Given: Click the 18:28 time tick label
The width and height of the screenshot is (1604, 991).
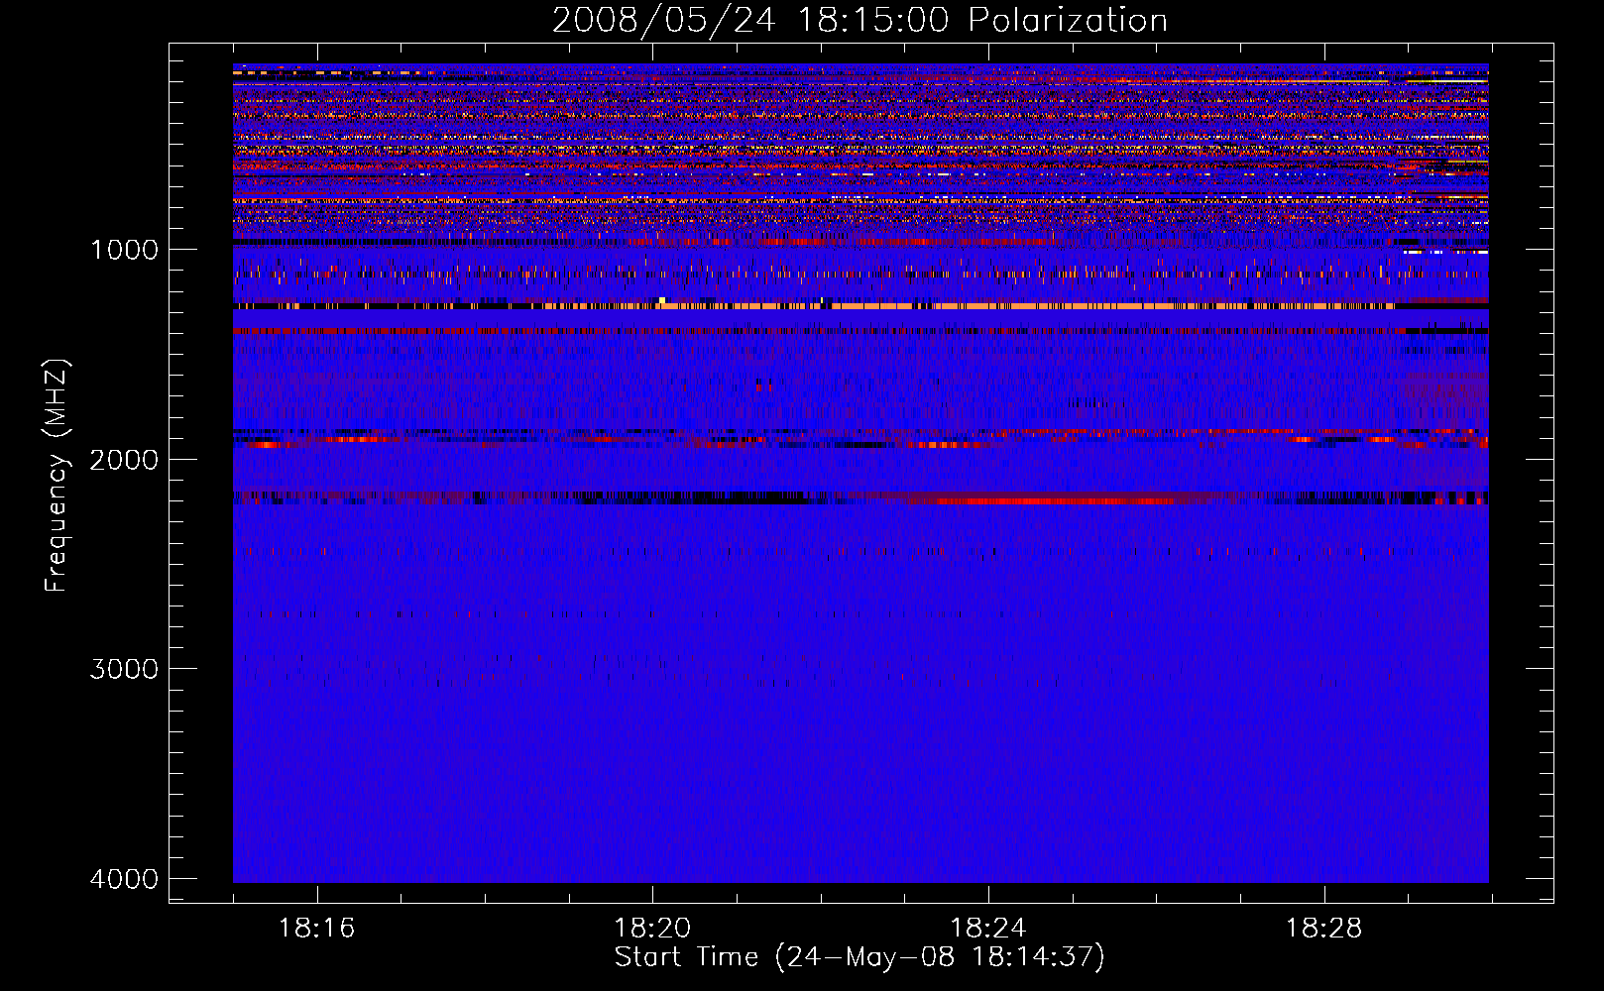Looking at the screenshot, I should [x=1324, y=929].
